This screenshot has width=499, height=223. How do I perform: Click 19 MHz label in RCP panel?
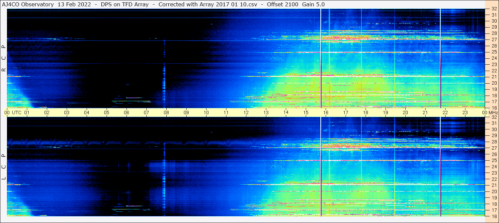[x=494, y=89]
